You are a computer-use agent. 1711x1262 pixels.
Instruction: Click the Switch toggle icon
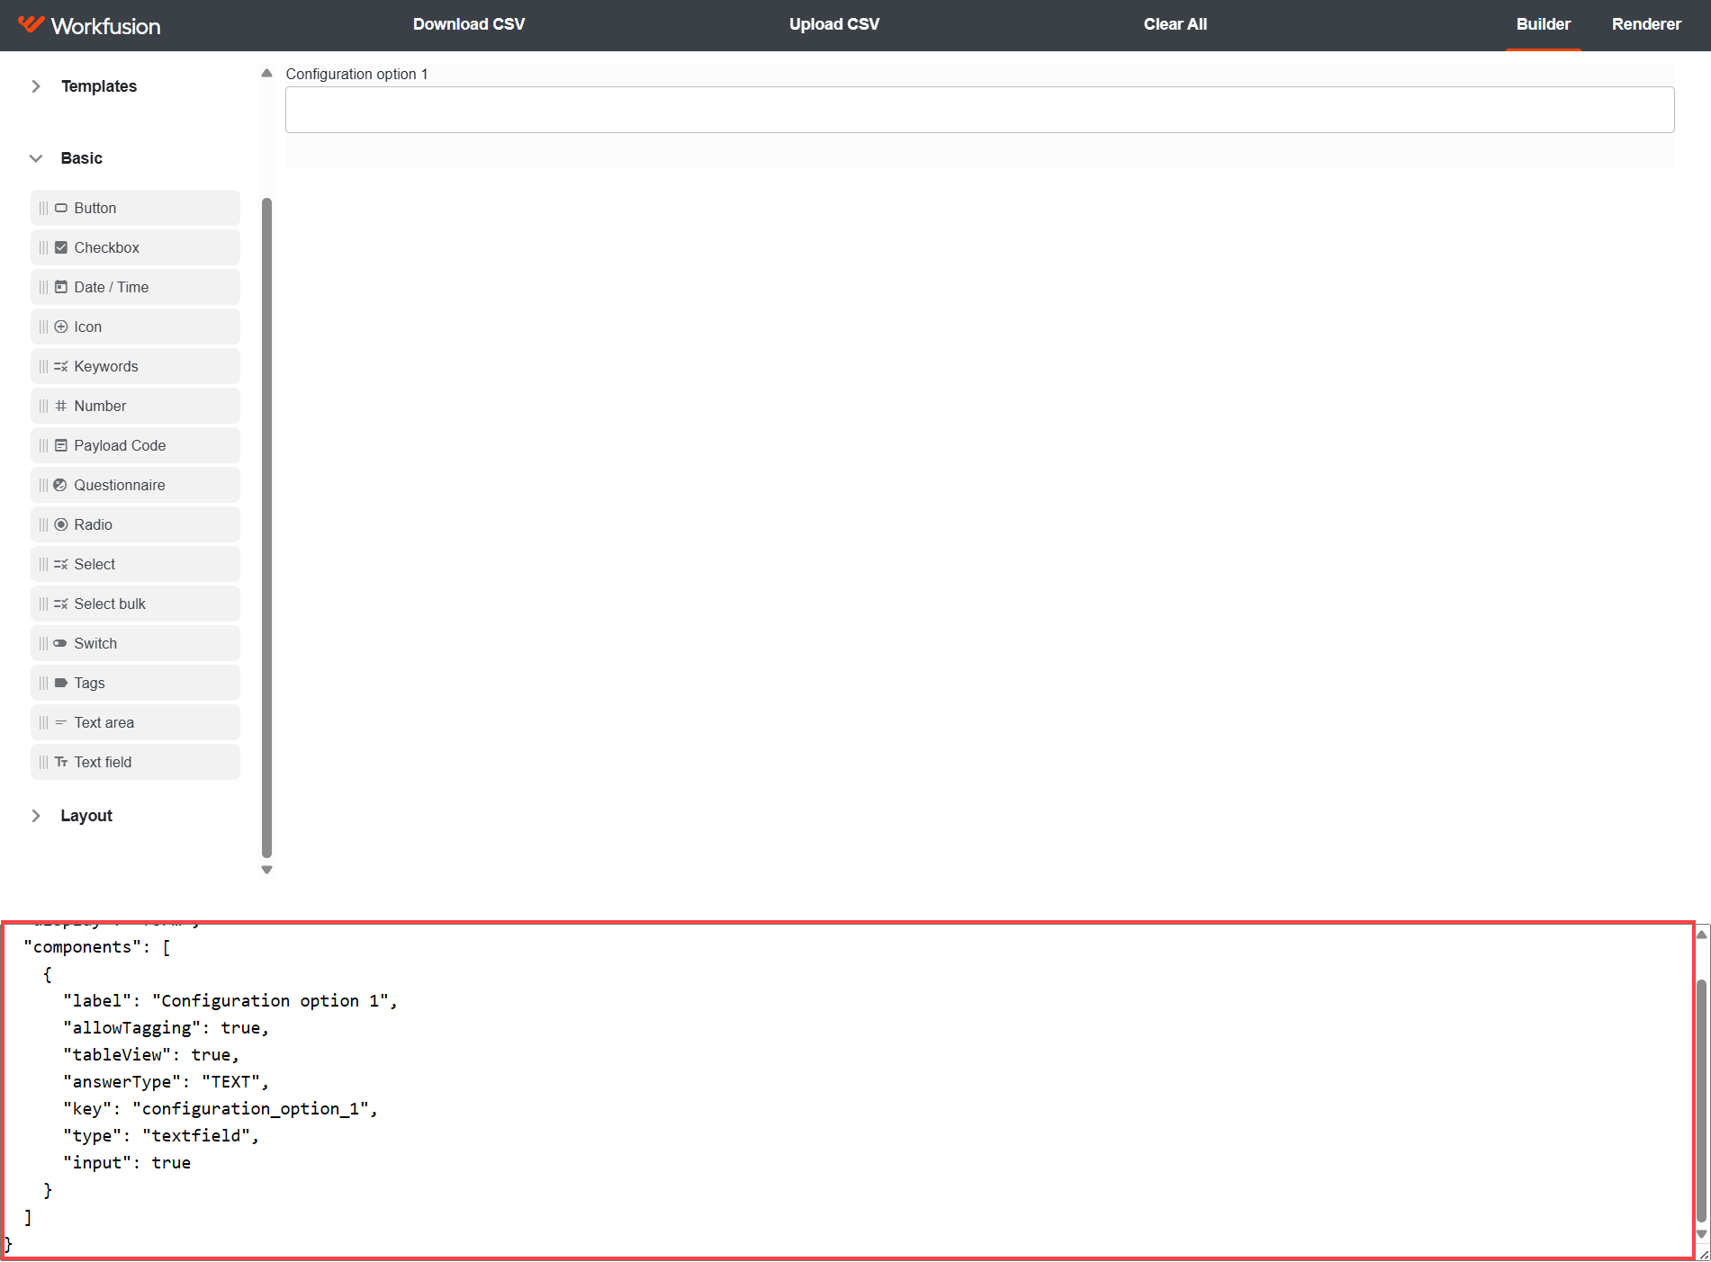pos(60,643)
